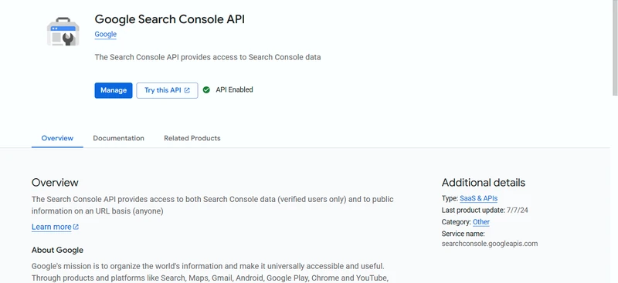Open the Learn more link
Screen dimensions: 618x283
(51, 227)
